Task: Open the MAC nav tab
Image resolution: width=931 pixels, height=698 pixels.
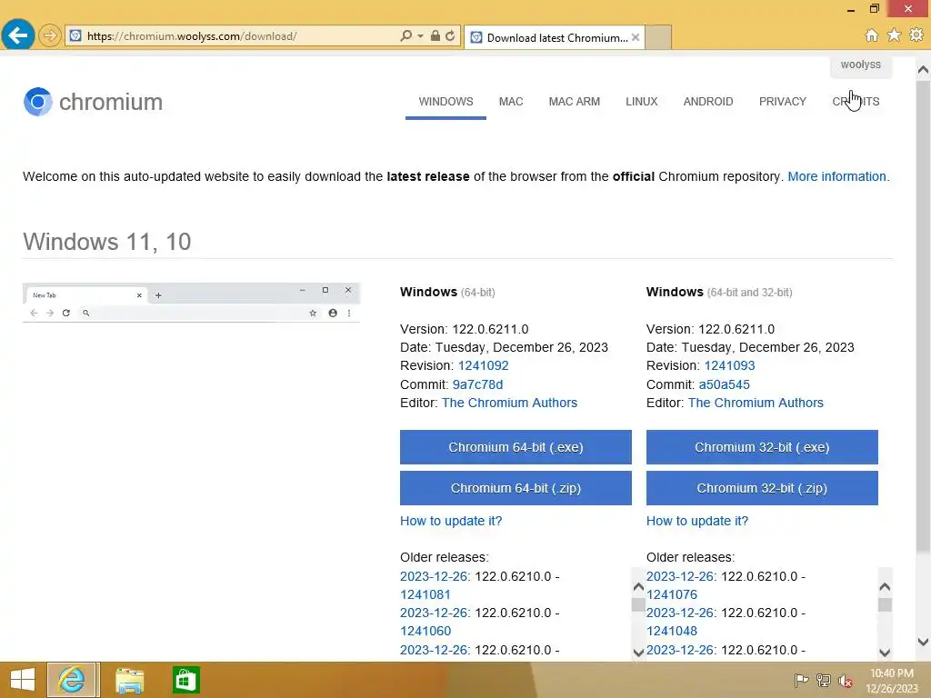Action: 511,102
